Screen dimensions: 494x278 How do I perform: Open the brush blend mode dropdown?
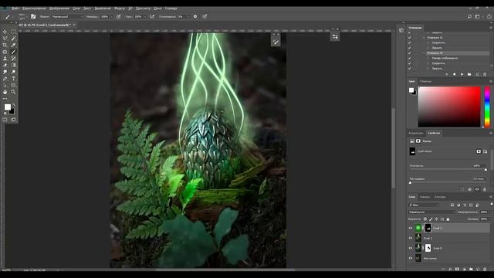(x=67, y=16)
